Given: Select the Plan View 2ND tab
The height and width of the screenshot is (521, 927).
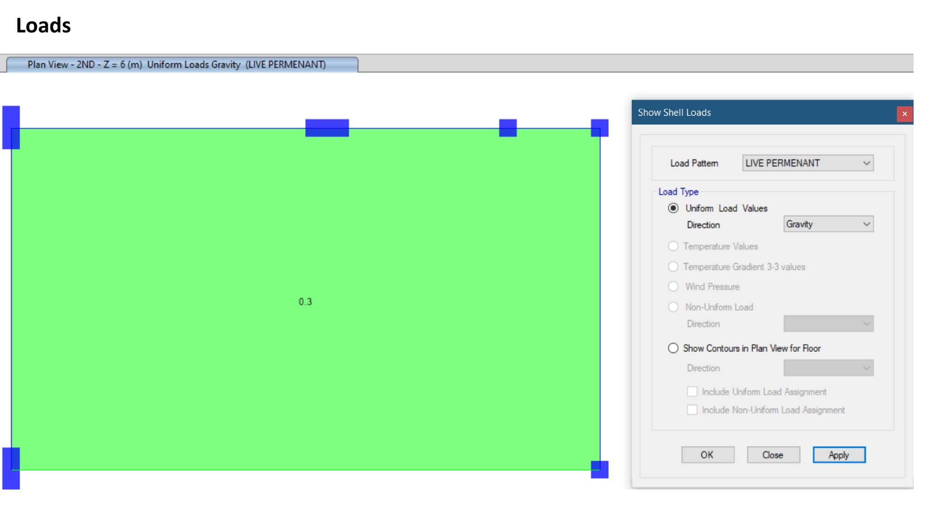Looking at the screenshot, I should (x=182, y=64).
